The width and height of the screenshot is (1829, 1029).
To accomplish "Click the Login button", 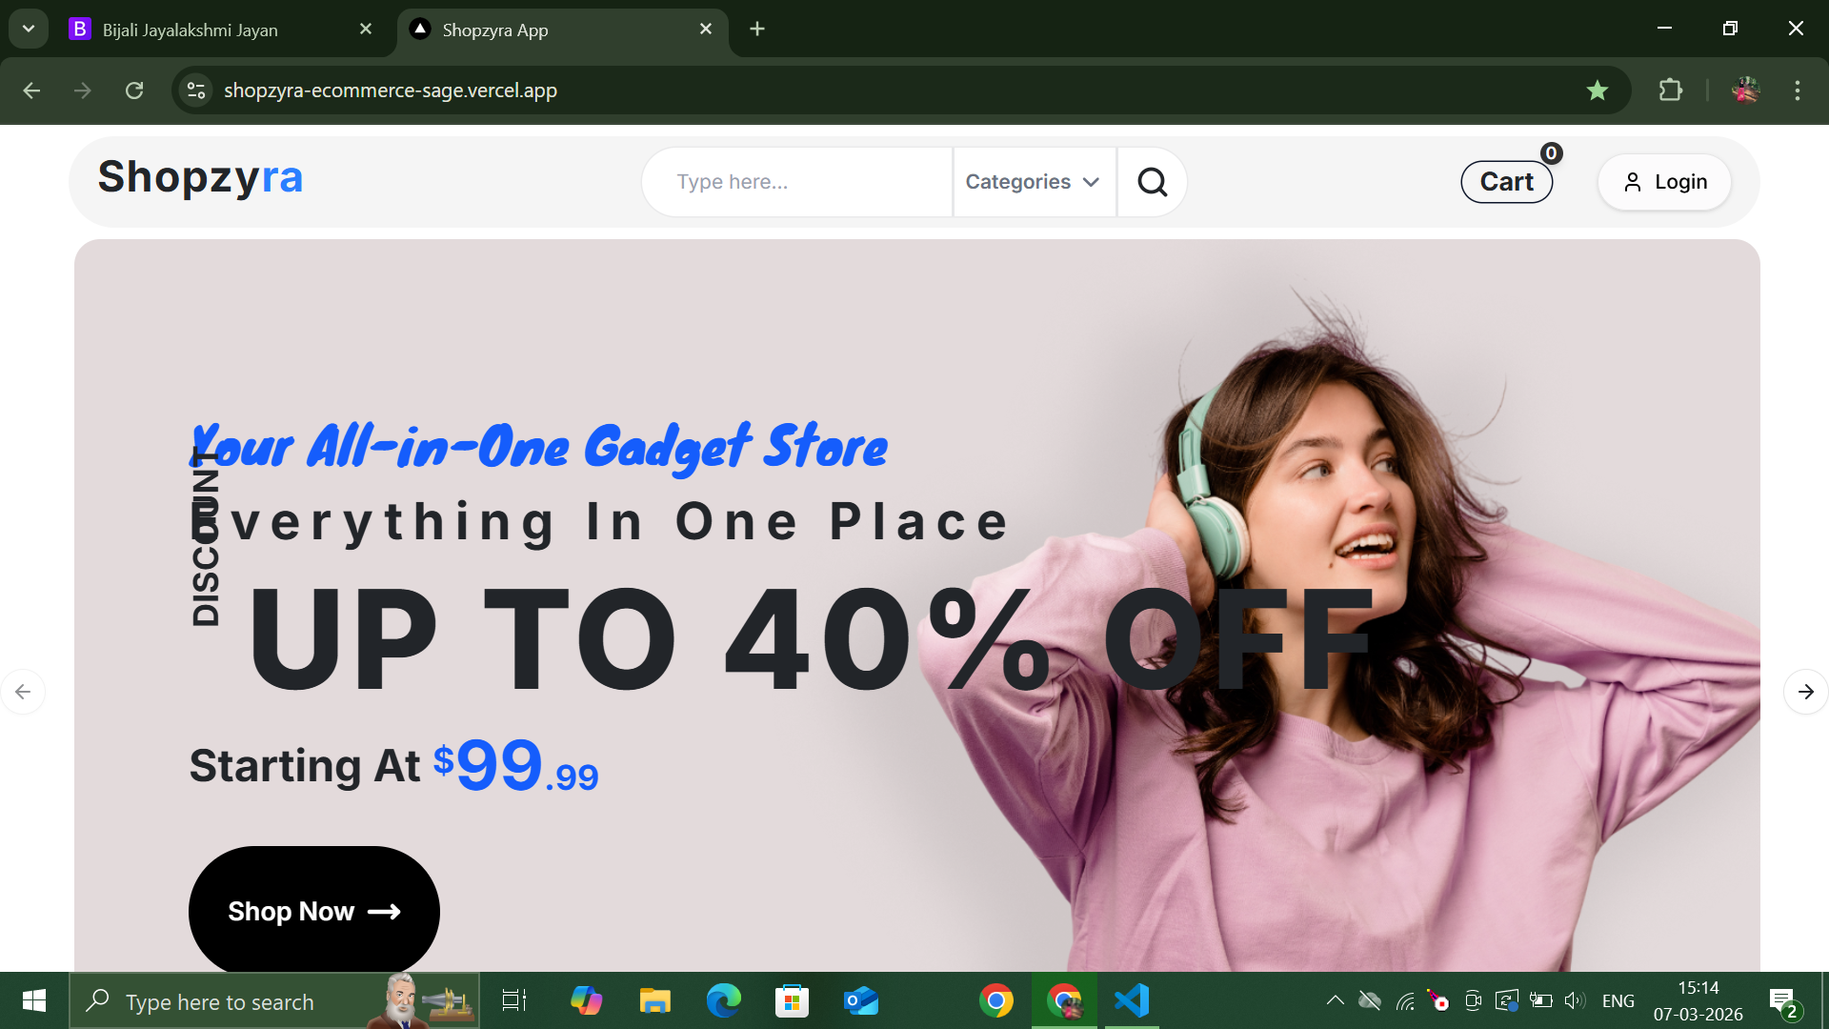I will coord(1664,182).
